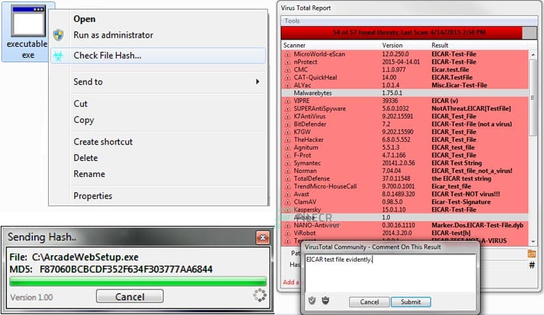Click the right shield icon in comment dialog

tap(325, 301)
